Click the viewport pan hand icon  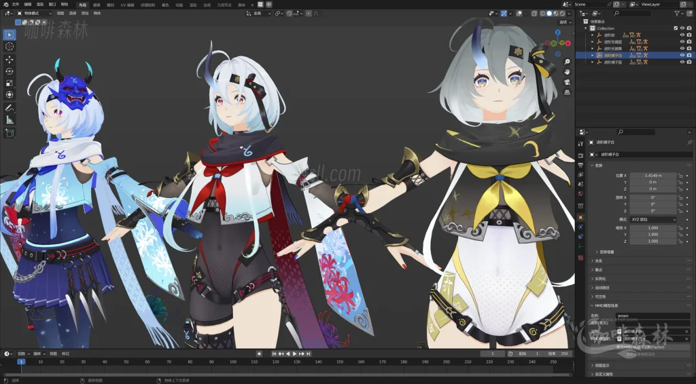point(567,72)
